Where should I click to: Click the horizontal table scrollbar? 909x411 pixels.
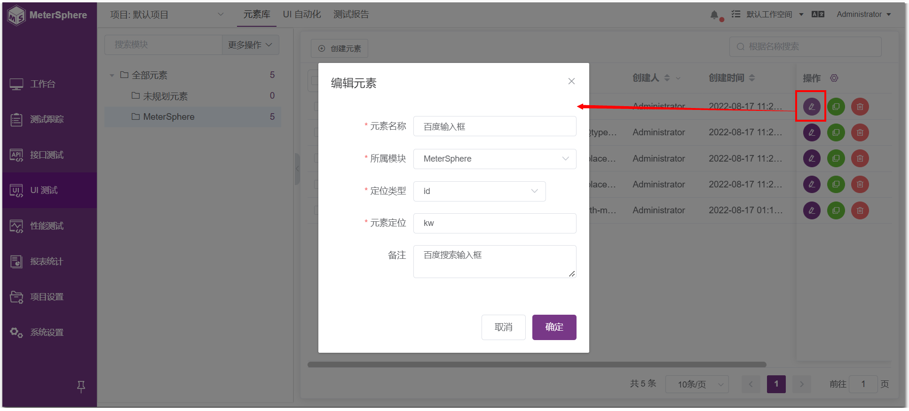pyautogui.click(x=537, y=364)
